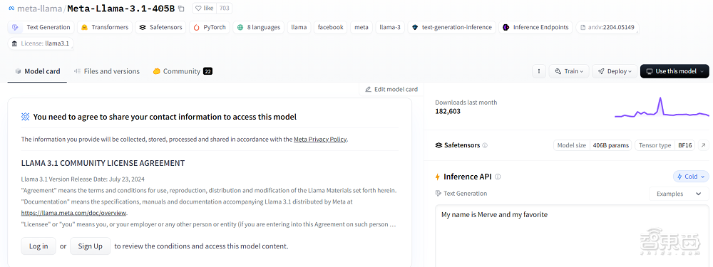This screenshot has width=713, height=267.
Task: Switch to Files and versions tab
Action: pyautogui.click(x=107, y=71)
